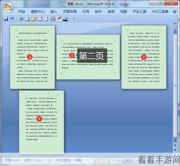Switch to Web Layout view
Image resolution: width=180 pixels, height=166 pixels.
click(108, 160)
